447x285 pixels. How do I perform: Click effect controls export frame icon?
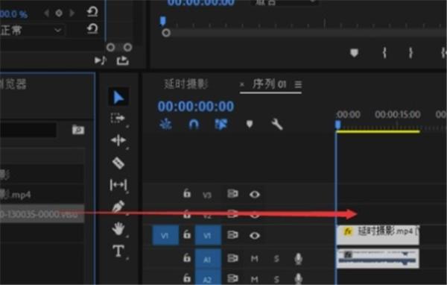pyautogui.click(x=123, y=60)
